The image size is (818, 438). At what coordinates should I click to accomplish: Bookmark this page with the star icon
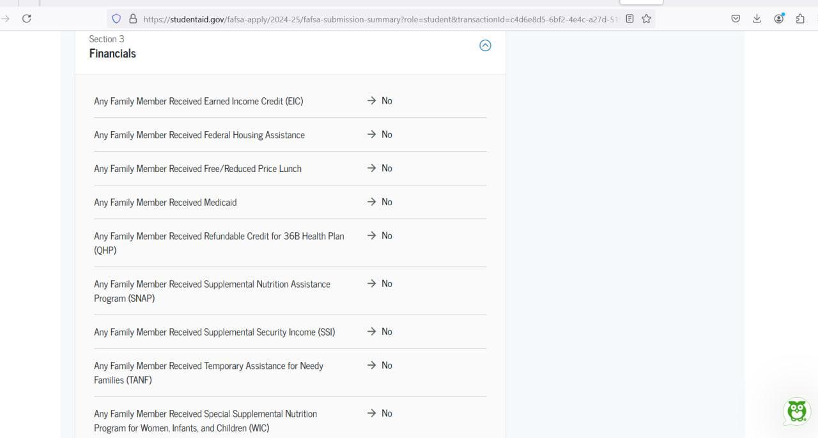(x=646, y=19)
